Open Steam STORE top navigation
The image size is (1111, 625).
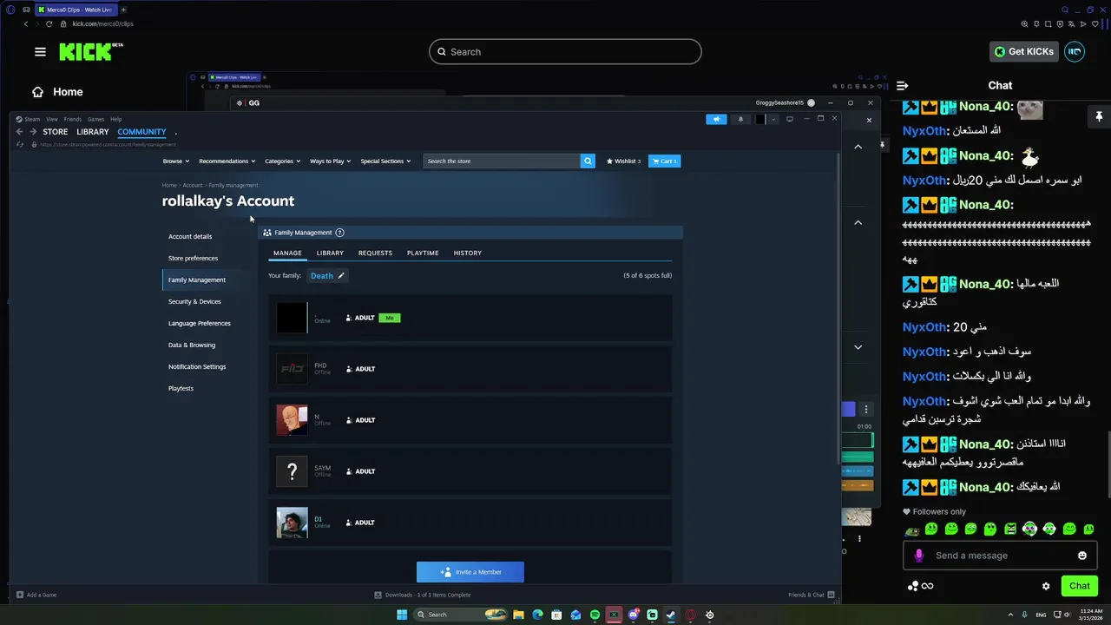coord(55,132)
